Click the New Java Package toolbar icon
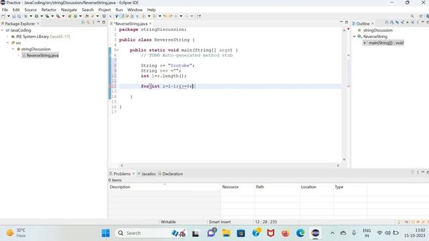 pyautogui.click(x=70, y=16)
